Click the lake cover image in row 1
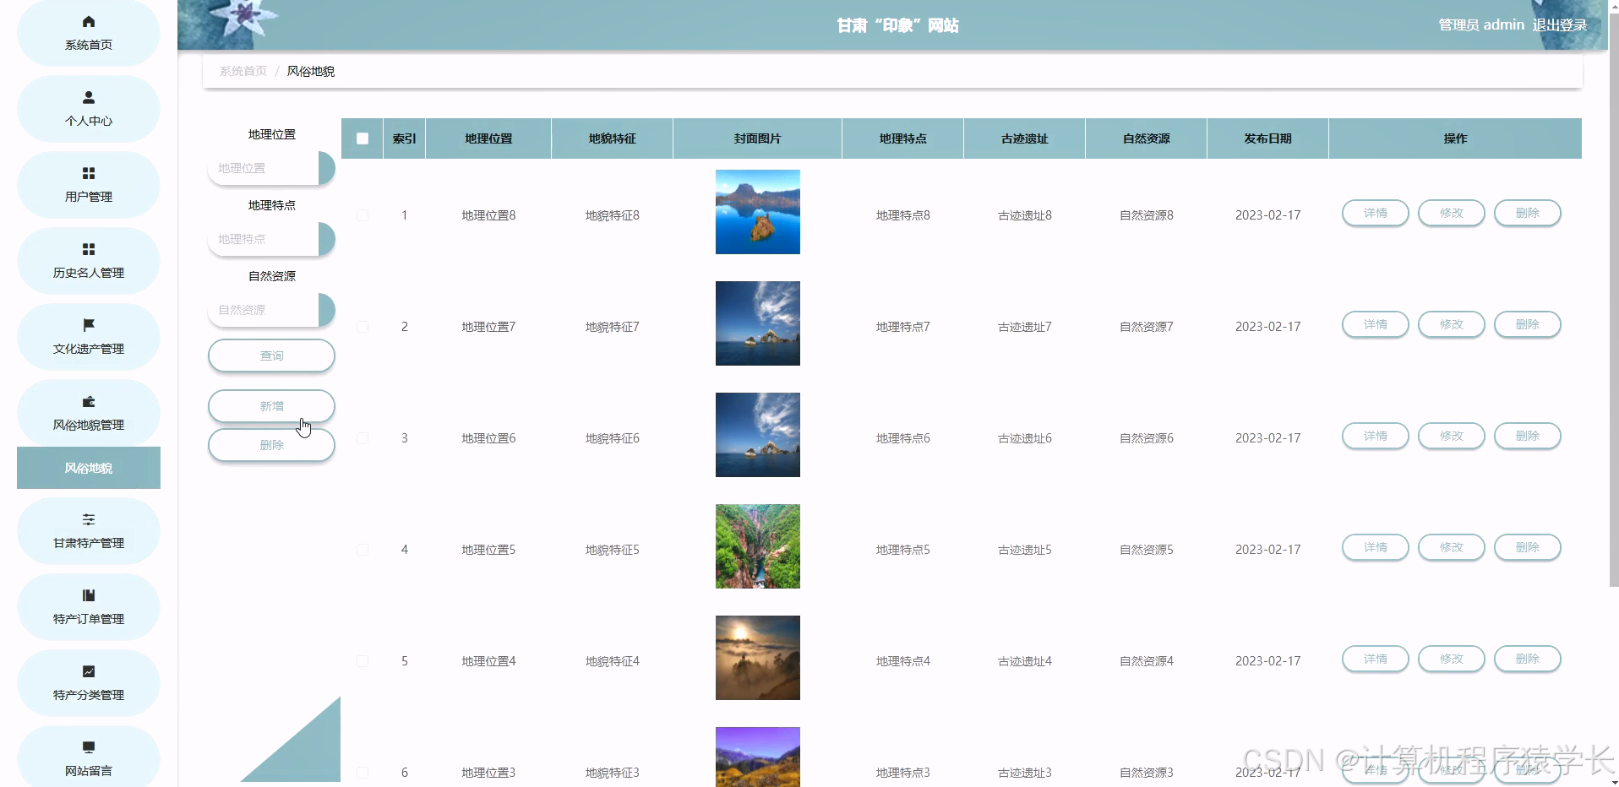1619x787 pixels. [758, 212]
